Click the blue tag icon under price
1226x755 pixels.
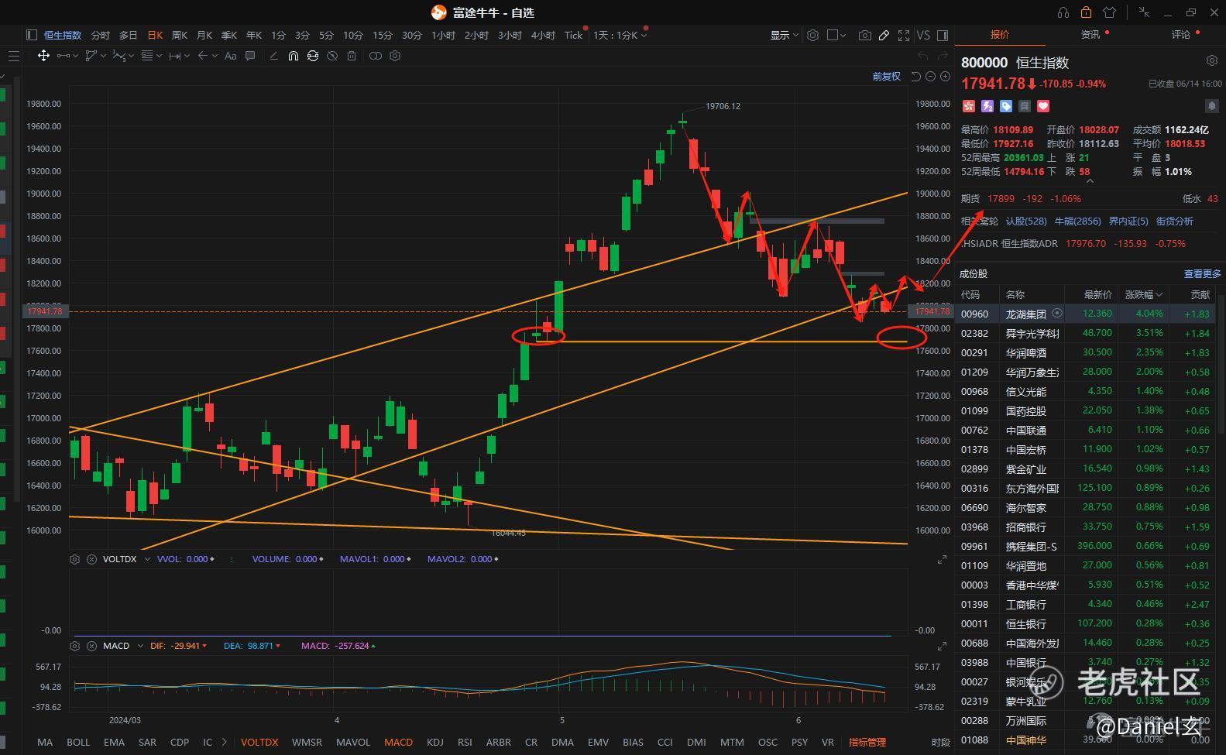click(1006, 106)
